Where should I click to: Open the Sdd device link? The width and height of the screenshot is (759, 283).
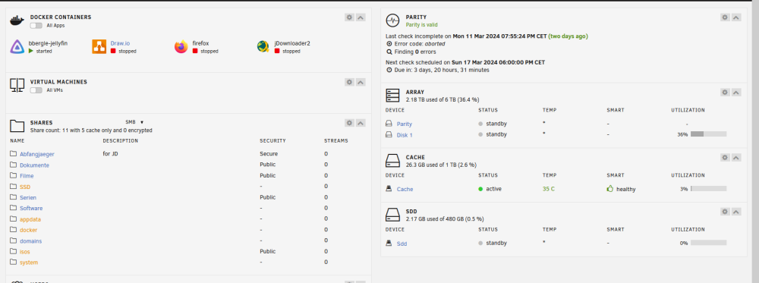click(x=402, y=244)
